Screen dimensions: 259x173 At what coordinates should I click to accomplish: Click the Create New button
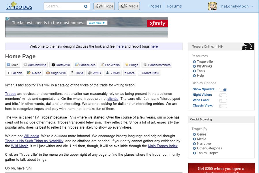[x=149, y=73]
